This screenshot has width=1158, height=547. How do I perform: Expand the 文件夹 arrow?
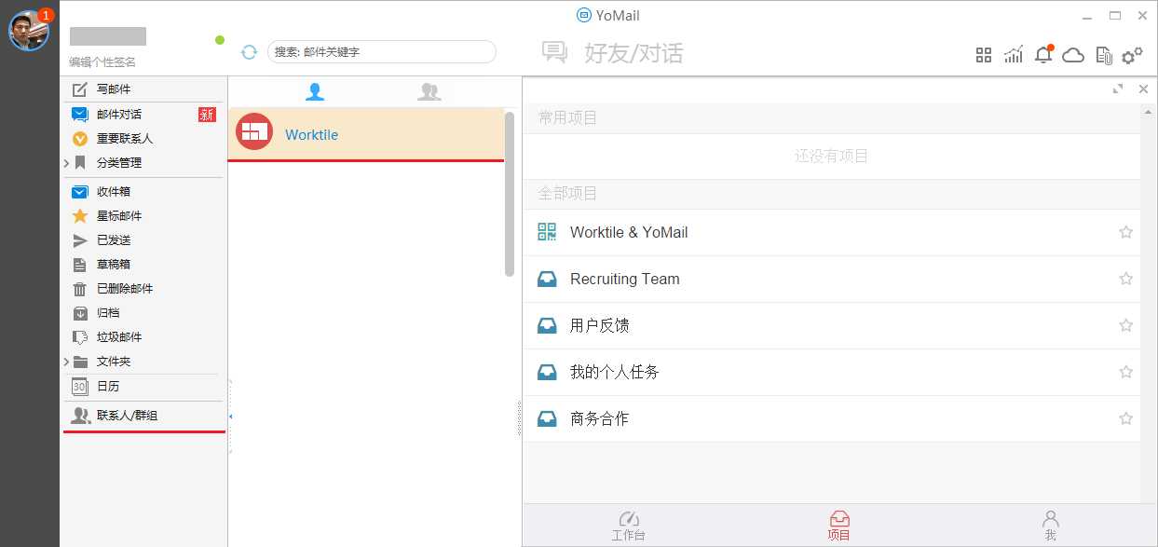point(66,362)
